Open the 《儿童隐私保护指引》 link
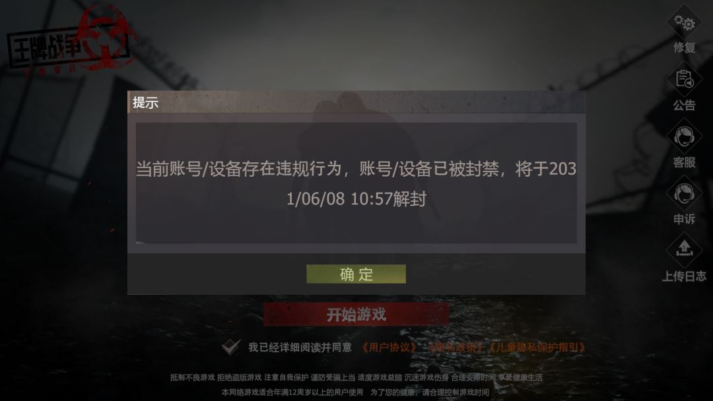Screen dimensions: 713x401 pos(537,348)
